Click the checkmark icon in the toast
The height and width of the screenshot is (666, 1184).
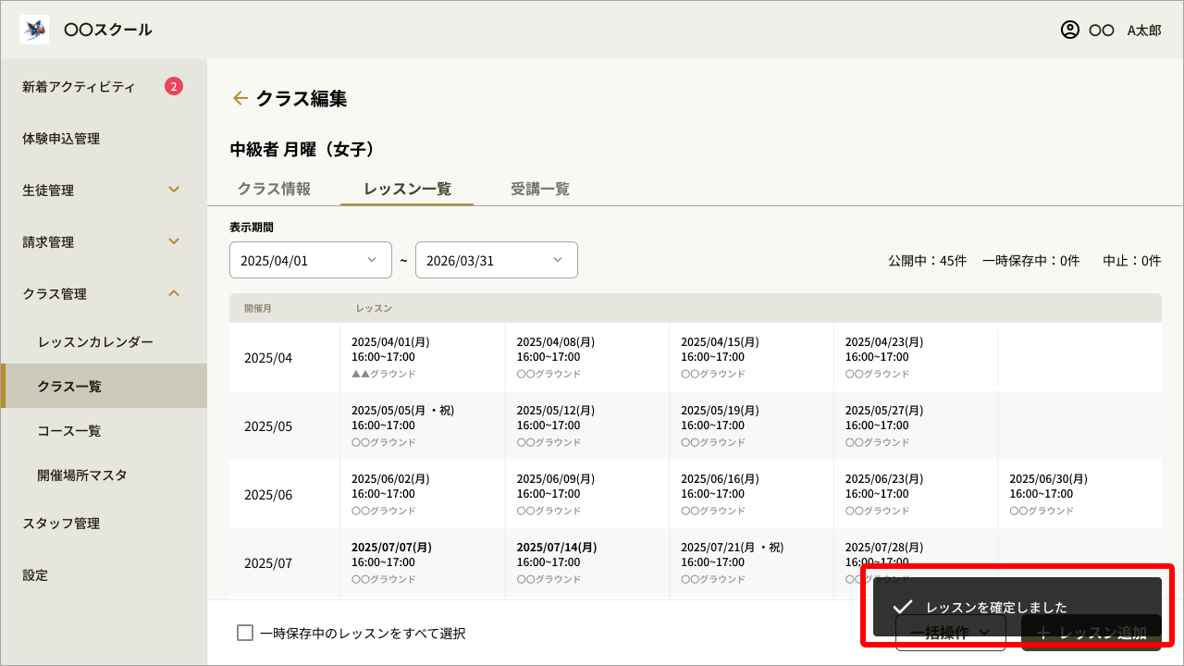coord(903,607)
